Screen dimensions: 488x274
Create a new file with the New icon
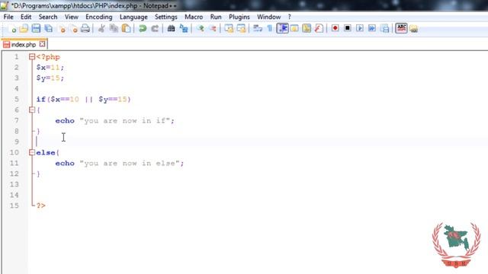(x=13, y=29)
